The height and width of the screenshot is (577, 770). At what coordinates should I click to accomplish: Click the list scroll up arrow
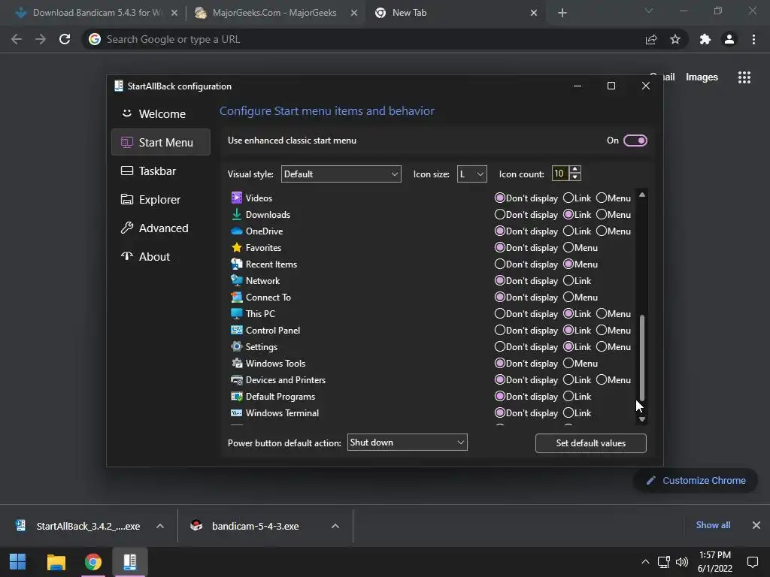point(642,195)
